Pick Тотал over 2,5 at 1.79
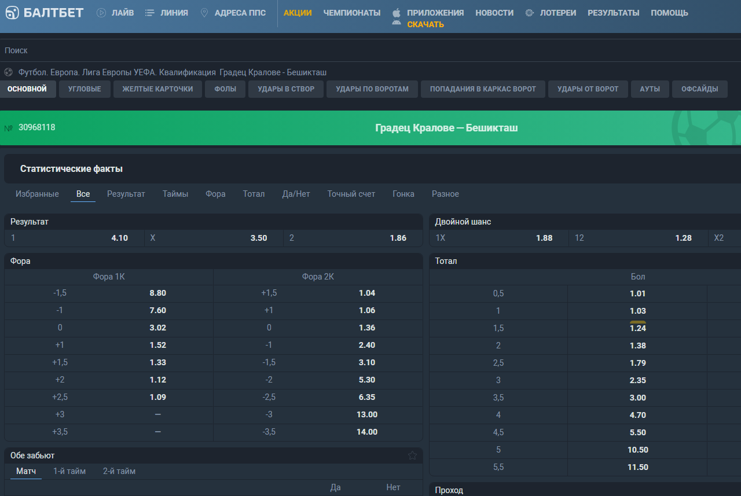The image size is (741, 496). 637,363
